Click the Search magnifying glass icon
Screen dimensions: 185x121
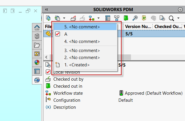171,18
